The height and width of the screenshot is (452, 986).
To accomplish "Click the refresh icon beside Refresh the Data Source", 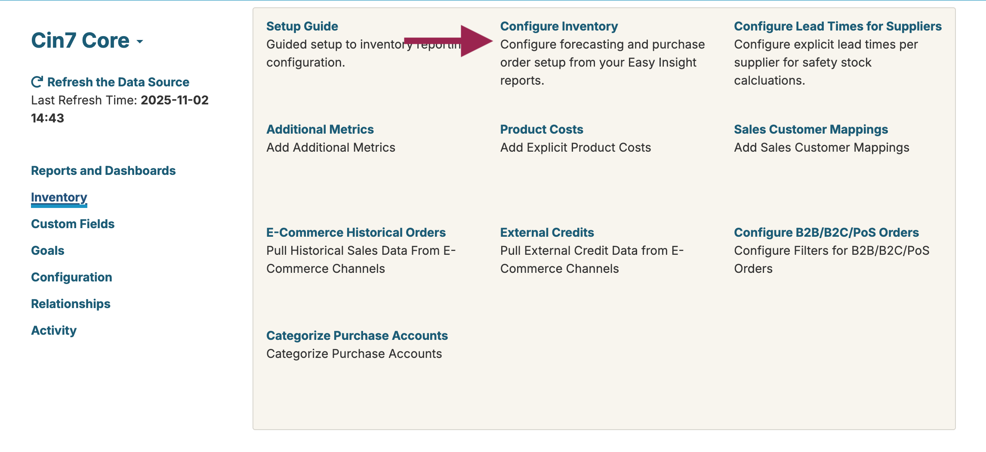I will [x=37, y=82].
